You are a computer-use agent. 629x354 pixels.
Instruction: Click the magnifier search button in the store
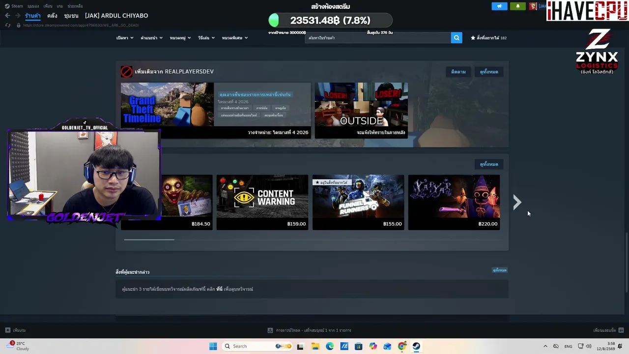point(457,38)
